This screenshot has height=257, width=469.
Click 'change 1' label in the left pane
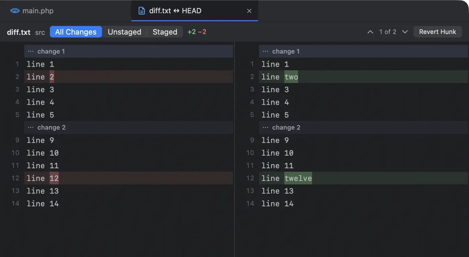(51, 52)
